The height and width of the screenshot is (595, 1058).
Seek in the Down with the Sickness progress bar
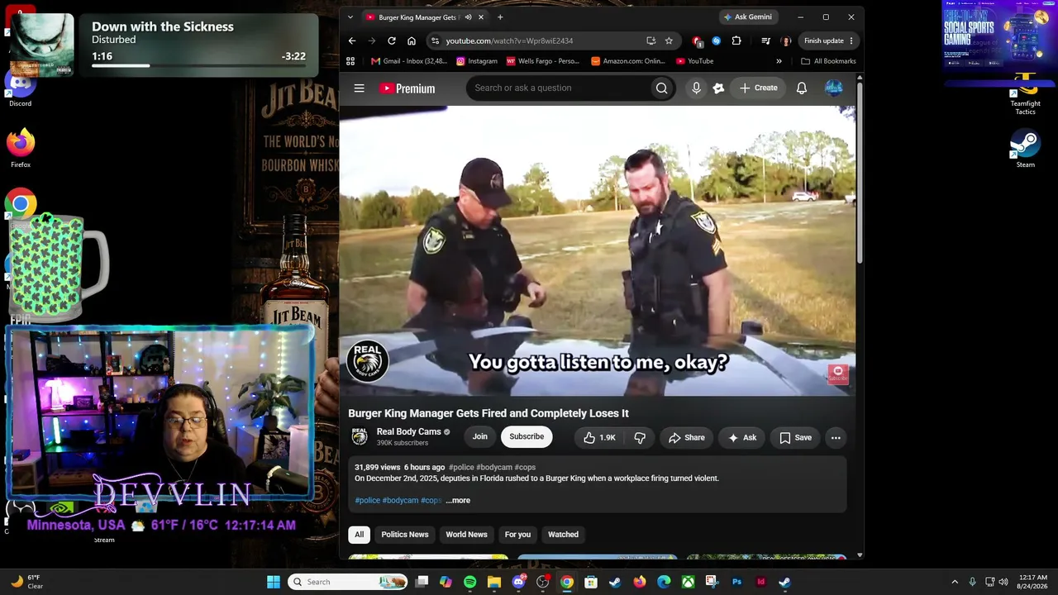tap(198, 65)
